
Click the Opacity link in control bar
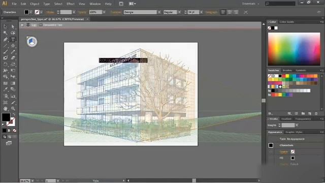(x=82, y=12)
